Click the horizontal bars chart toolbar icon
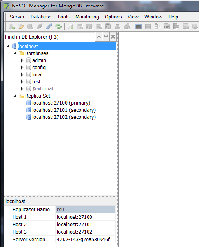This screenshot has width=199, height=247. pyautogui.click(x=176, y=26)
